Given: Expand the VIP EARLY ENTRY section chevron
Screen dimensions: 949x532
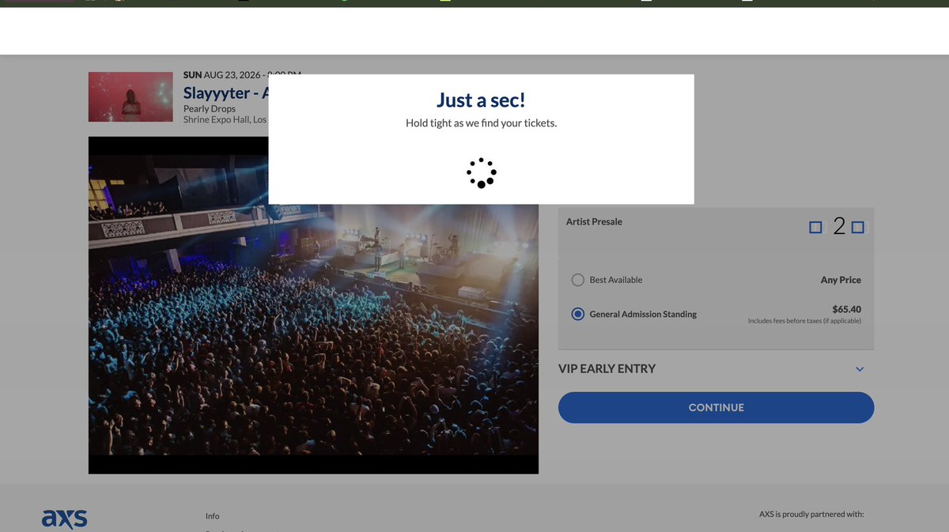Looking at the screenshot, I should [860, 369].
